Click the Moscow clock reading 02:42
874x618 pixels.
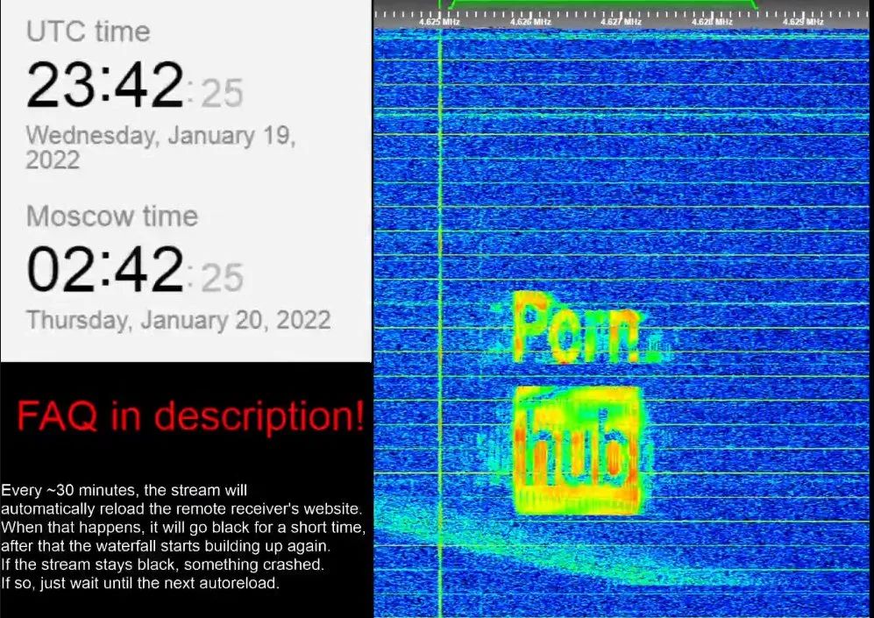(105, 270)
